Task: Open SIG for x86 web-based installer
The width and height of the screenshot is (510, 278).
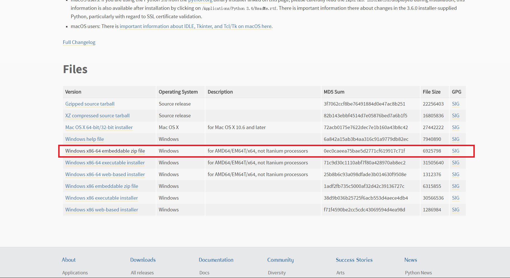Action: (456, 210)
